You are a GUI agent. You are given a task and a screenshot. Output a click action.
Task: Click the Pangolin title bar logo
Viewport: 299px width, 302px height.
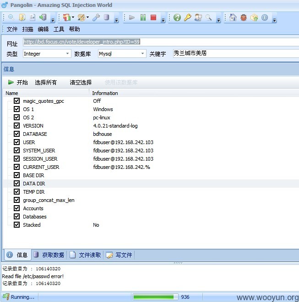5,5
